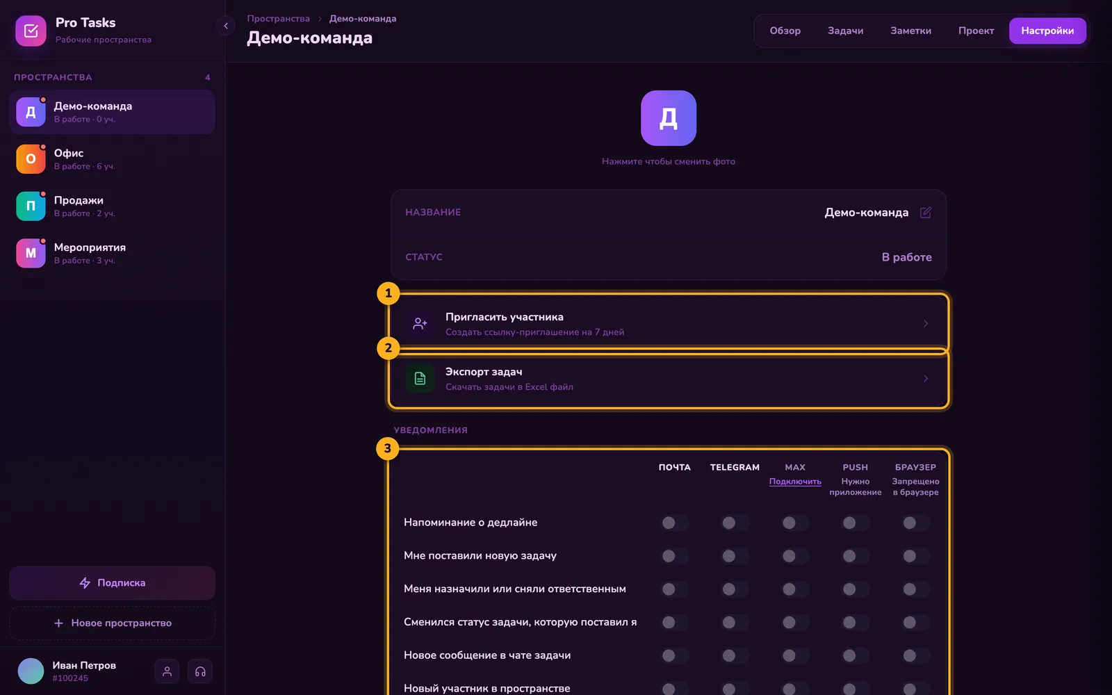Toggle Почта for Новое сообщение в чате задачи
Screen dimensions: 1112x695
pos(674,655)
